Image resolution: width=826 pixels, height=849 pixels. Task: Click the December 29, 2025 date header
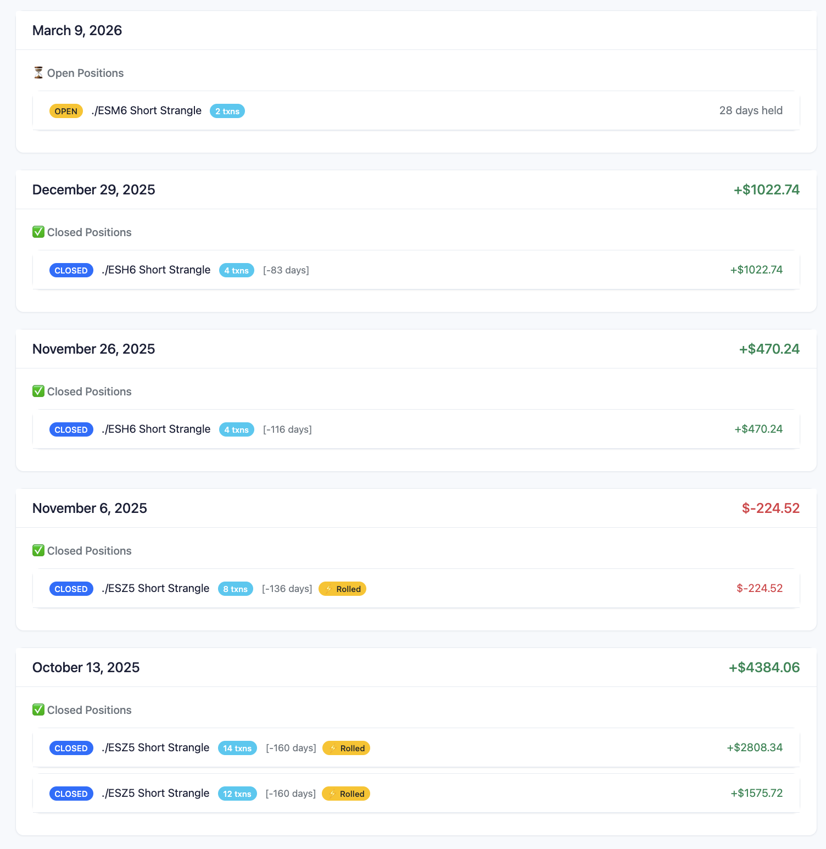[94, 189]
